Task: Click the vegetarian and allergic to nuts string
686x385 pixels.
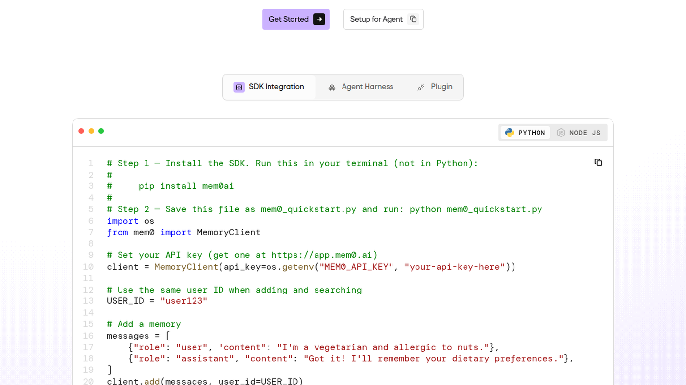Action: pos(383,347)
